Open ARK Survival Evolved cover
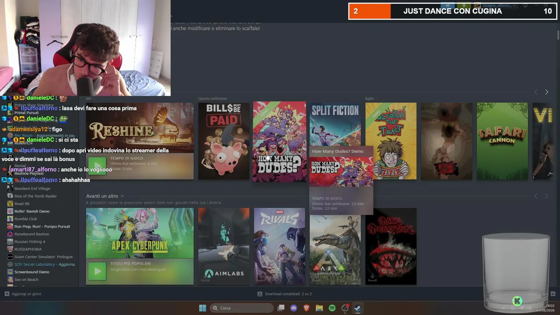This screenshot has width=560, height=315. [335, 249]
